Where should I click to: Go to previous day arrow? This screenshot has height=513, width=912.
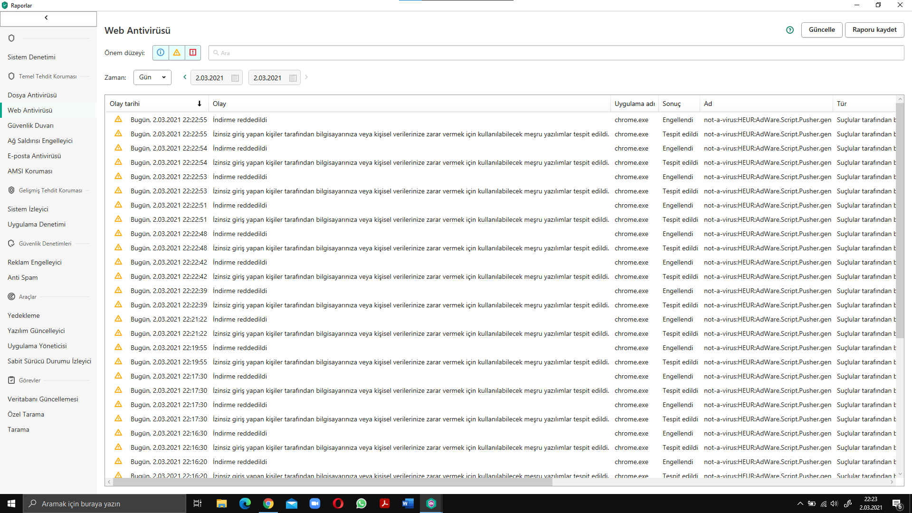185,77
